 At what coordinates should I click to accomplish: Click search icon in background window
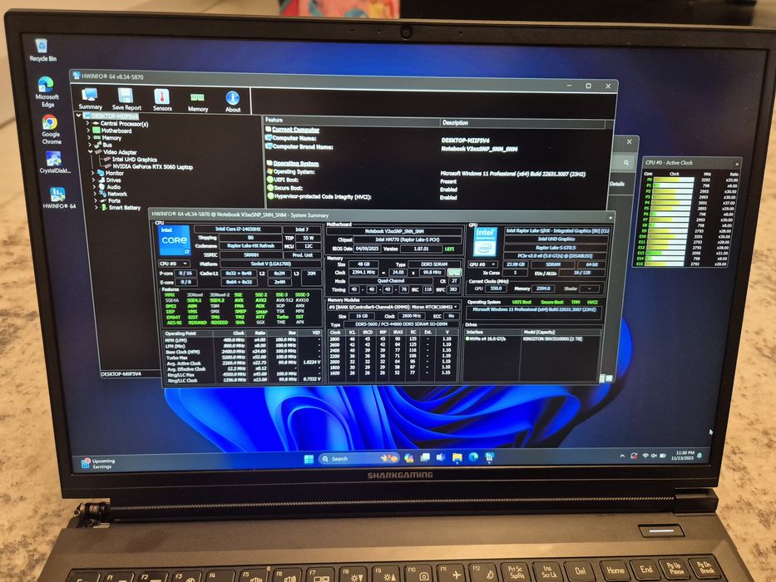[x=626, y=162]
